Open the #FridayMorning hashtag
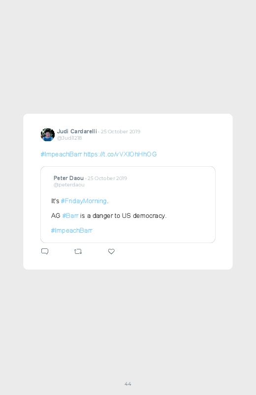256x395 pixels. pyautogui.click(x=84, y=201)
